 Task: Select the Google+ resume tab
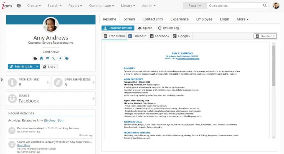point(182,36)
